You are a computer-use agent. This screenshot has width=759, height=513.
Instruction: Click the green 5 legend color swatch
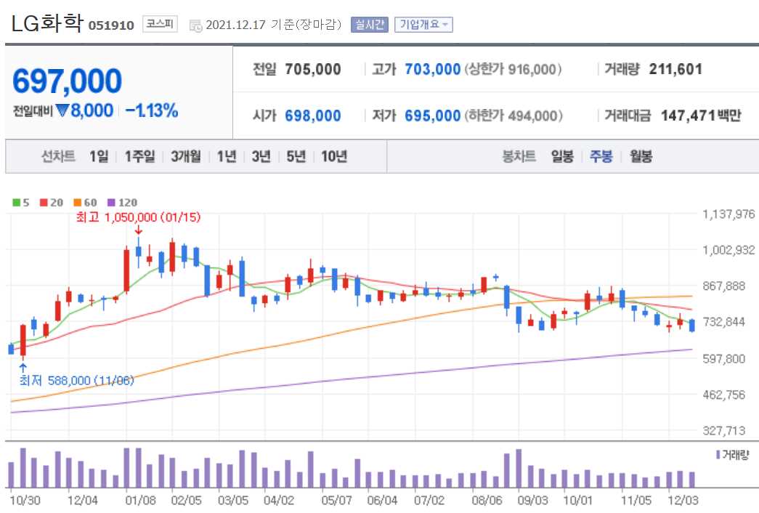point(16,202)
